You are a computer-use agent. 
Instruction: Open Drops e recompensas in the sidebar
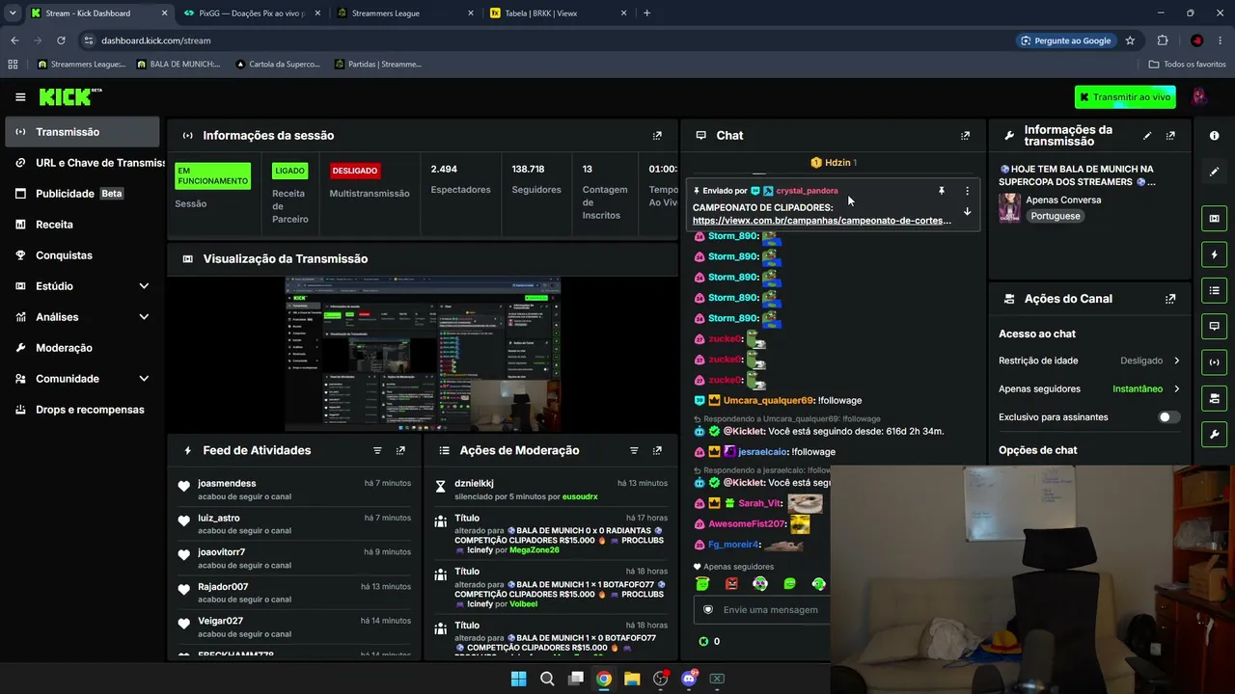click(82, 410)
